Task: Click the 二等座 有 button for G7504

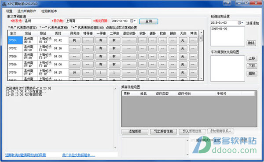Action: [114, 40]
